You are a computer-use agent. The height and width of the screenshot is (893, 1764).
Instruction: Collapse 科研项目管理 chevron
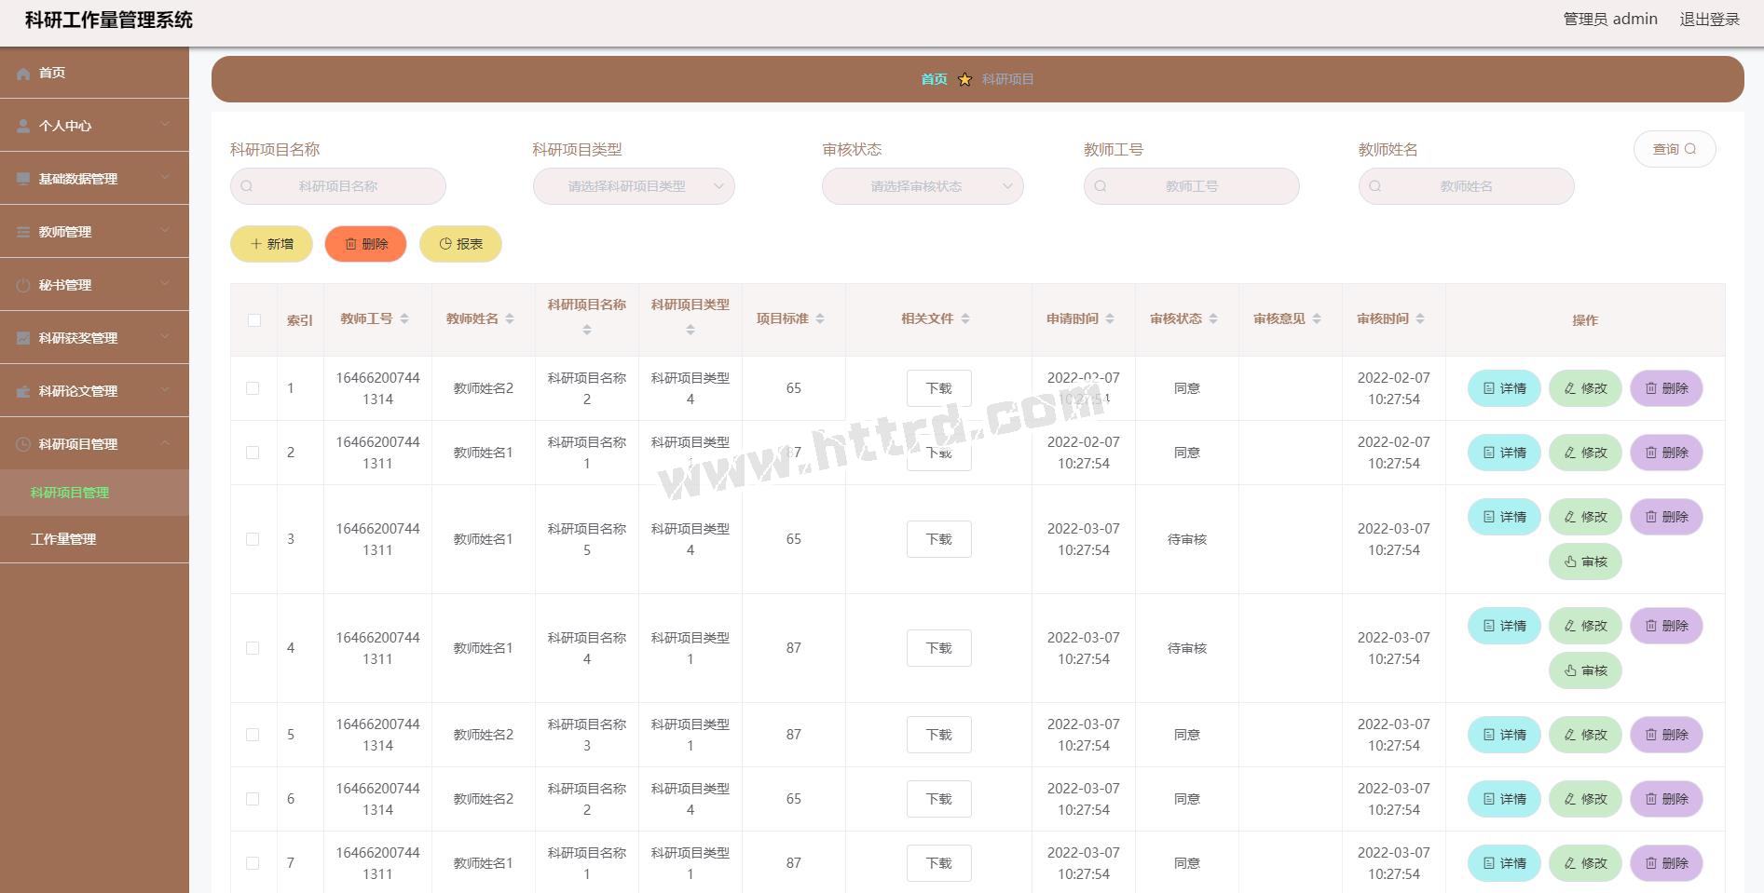click(165, 442)
